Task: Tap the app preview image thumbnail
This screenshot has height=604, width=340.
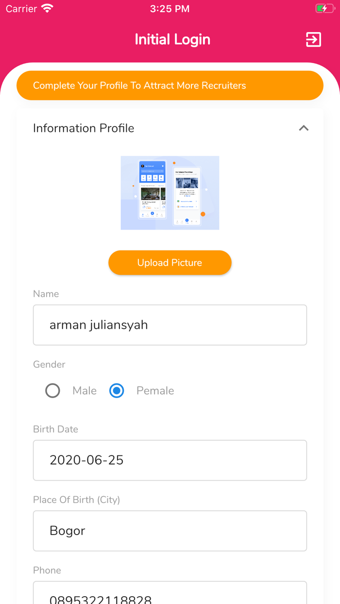Action: 170,192
